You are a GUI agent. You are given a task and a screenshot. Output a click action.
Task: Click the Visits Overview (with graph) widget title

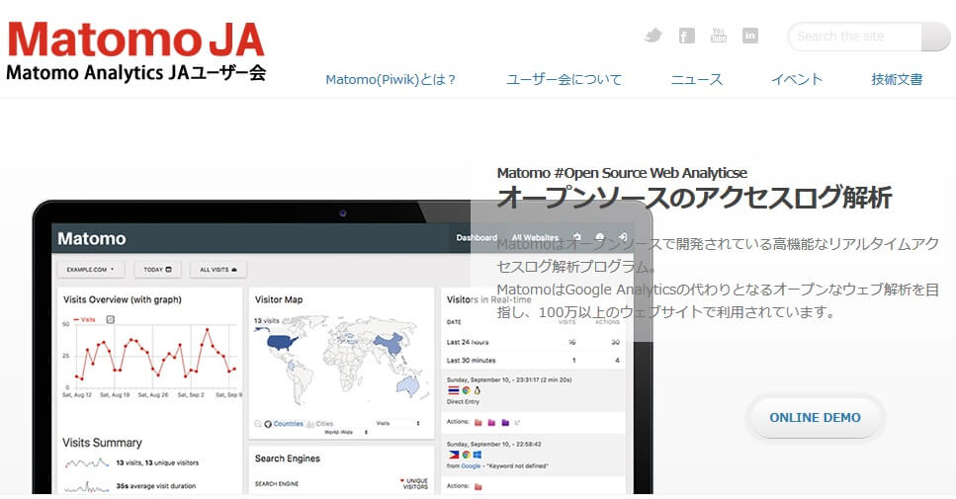[x=123, y=299]
